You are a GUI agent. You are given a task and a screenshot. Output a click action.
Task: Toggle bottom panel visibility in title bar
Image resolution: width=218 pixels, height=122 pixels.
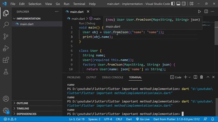178,4
